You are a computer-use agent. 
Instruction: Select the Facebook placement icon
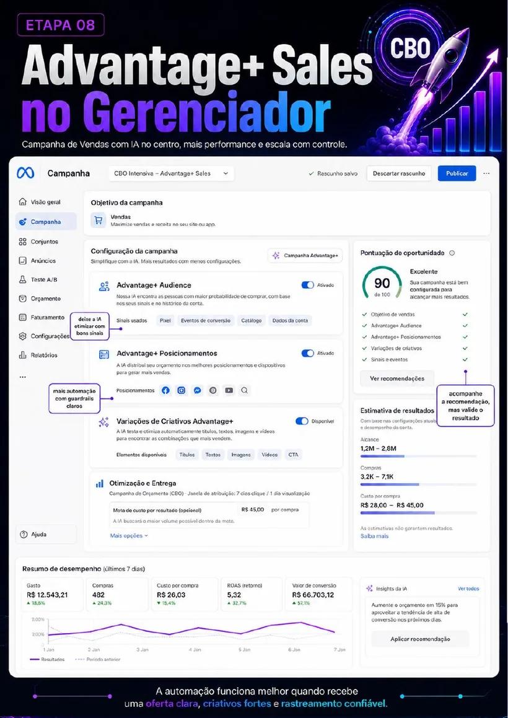coord(166,391)
